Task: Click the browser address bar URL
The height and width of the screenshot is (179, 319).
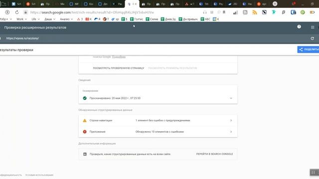Action: [92, 12]
